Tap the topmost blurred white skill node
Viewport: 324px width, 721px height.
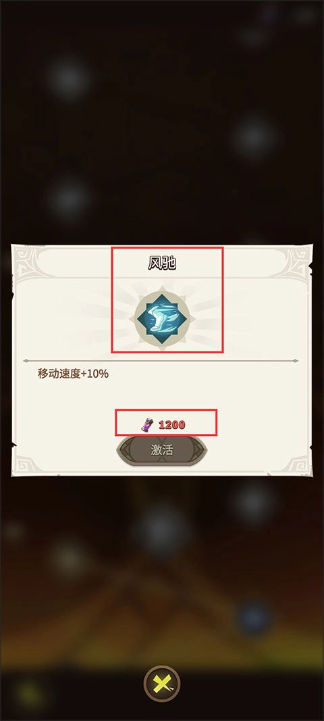click(x=69, y=79)
